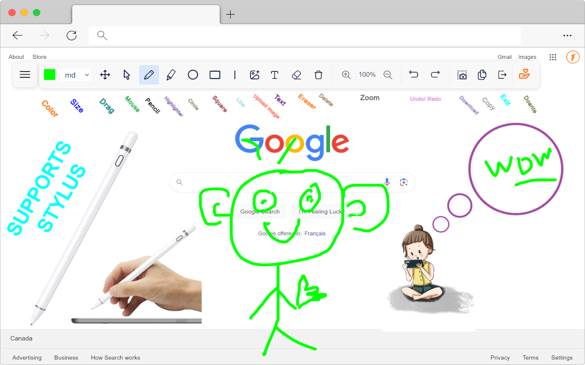This screenshot has width=585, height=365.
Task: Copy the drawing to clipboard
Action: (482, 75)
